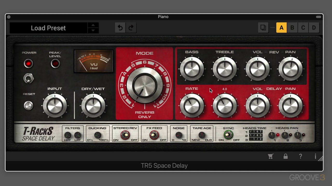The width and height of the screenshot is (332, 186).
Task: Switch to setting slot A
Action: 281,28
